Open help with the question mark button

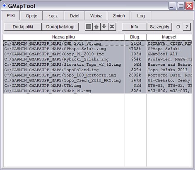187,26
